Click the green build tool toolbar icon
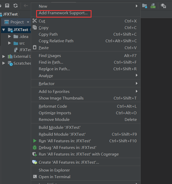 (153, 6)
